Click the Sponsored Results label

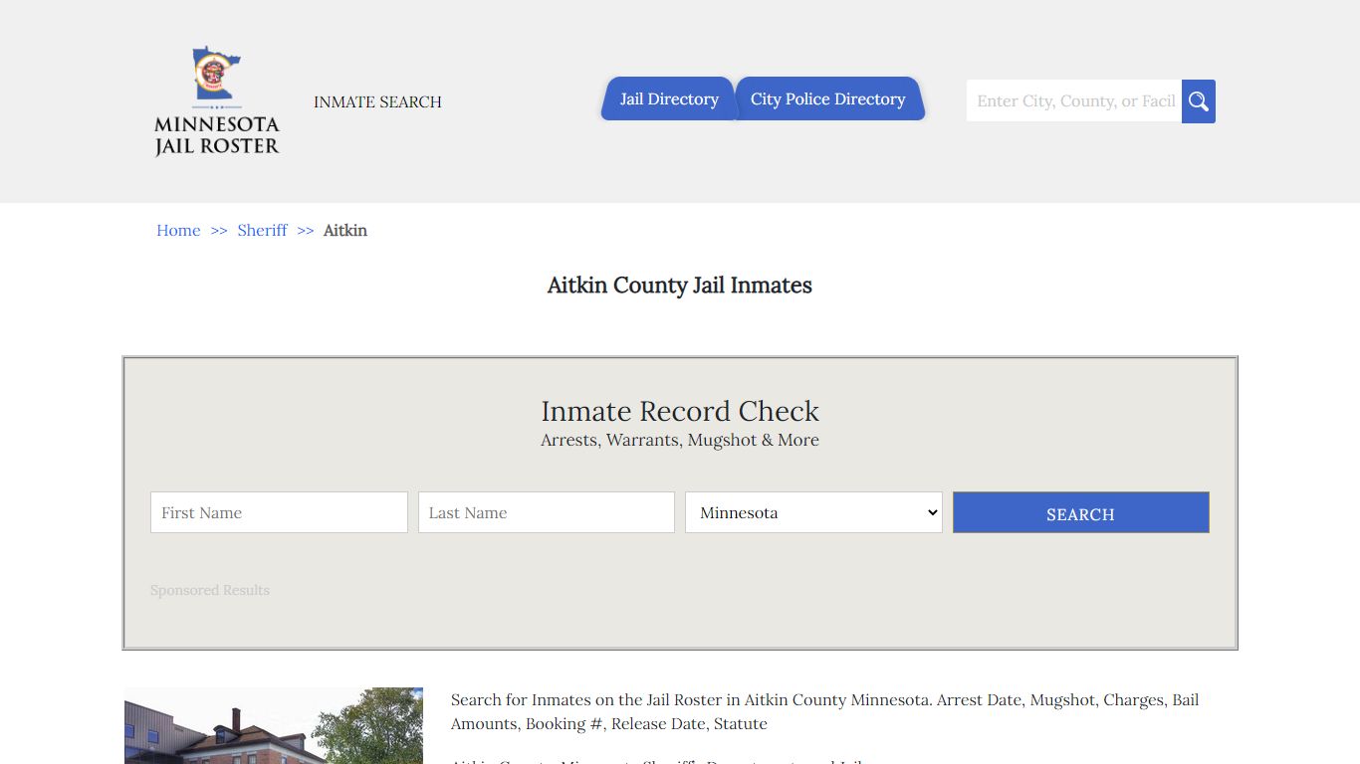pyautogui.click(x=210, y=591)
